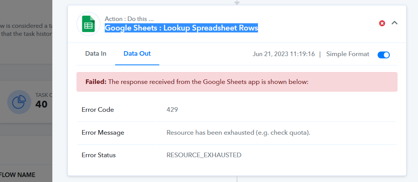Click the Error Code label
This screenshot has height=182, width=418.
click(x=98, y=110)
